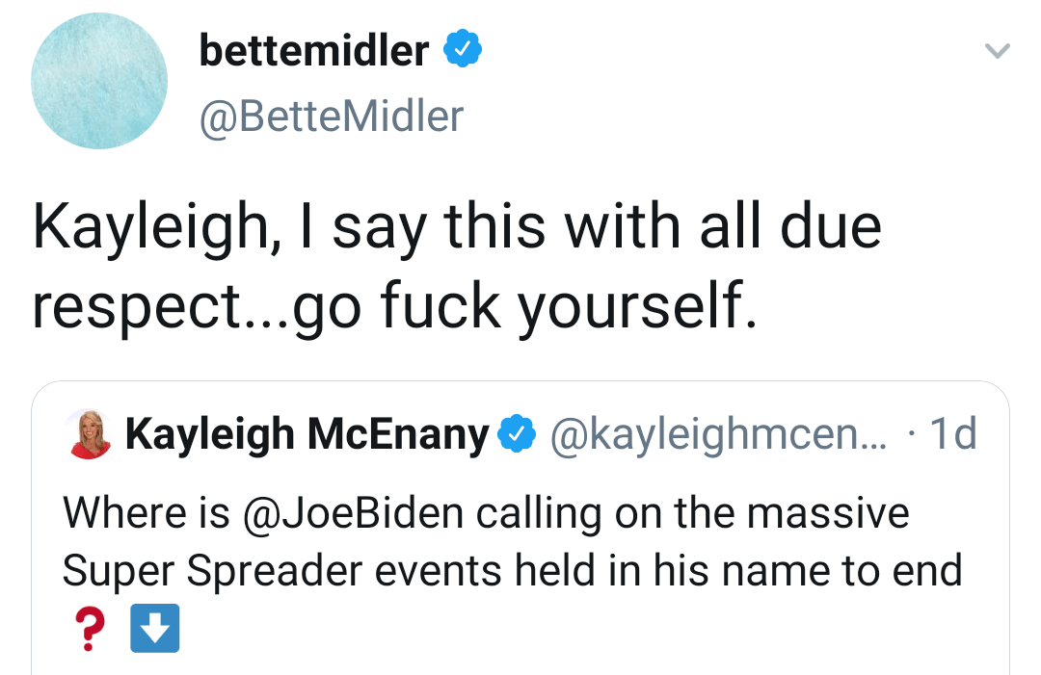The image size is (1041, 675).
Task: Collapse the tweet via the caret control
Action: [x=998, y=50]
